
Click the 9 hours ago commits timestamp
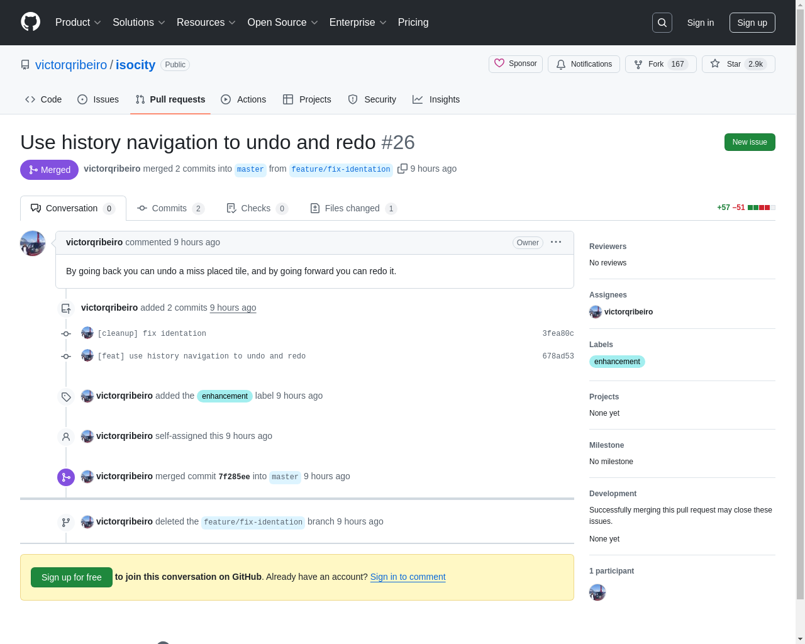(x=233, y=308)
